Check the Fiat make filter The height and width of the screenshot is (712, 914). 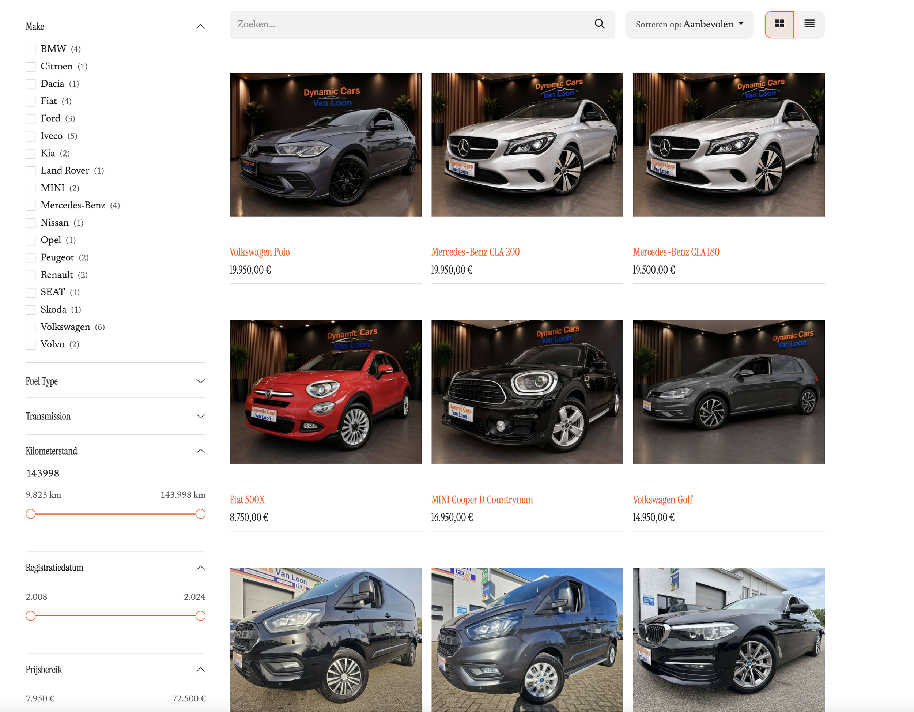click(x=31, y=102)
